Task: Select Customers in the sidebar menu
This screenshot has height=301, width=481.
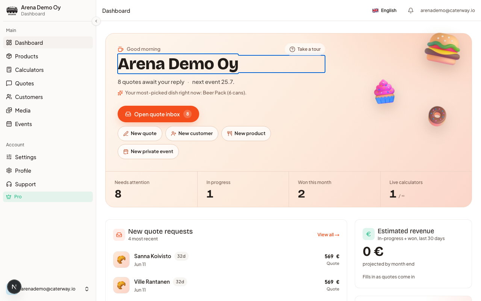Action: [48, 97]
